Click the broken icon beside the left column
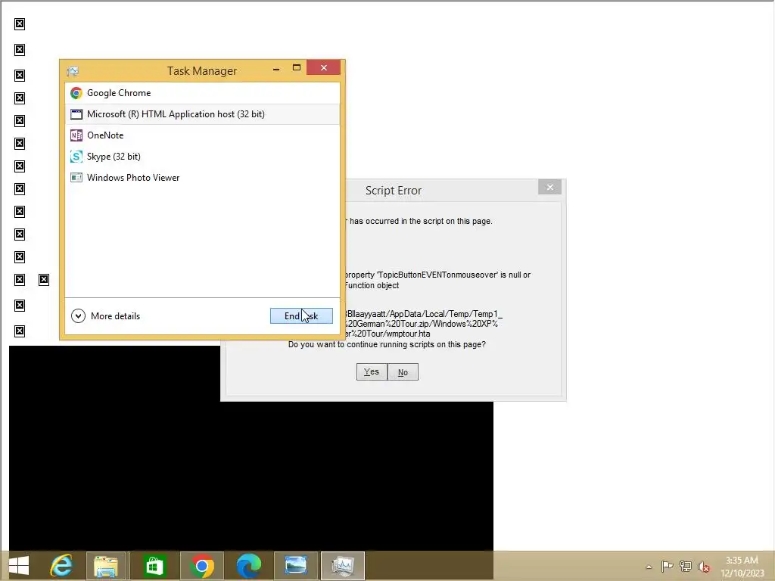The width and height of the screenshot is (775, 581). coord(44,280)
